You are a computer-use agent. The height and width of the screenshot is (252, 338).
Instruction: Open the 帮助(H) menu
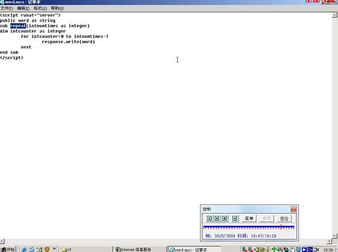tap(57, 8)
